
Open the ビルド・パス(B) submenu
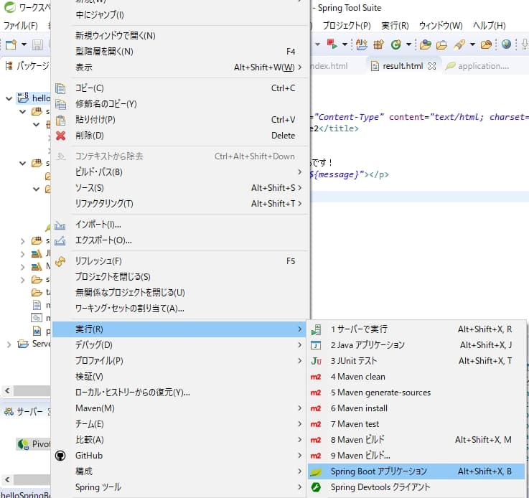179,172
